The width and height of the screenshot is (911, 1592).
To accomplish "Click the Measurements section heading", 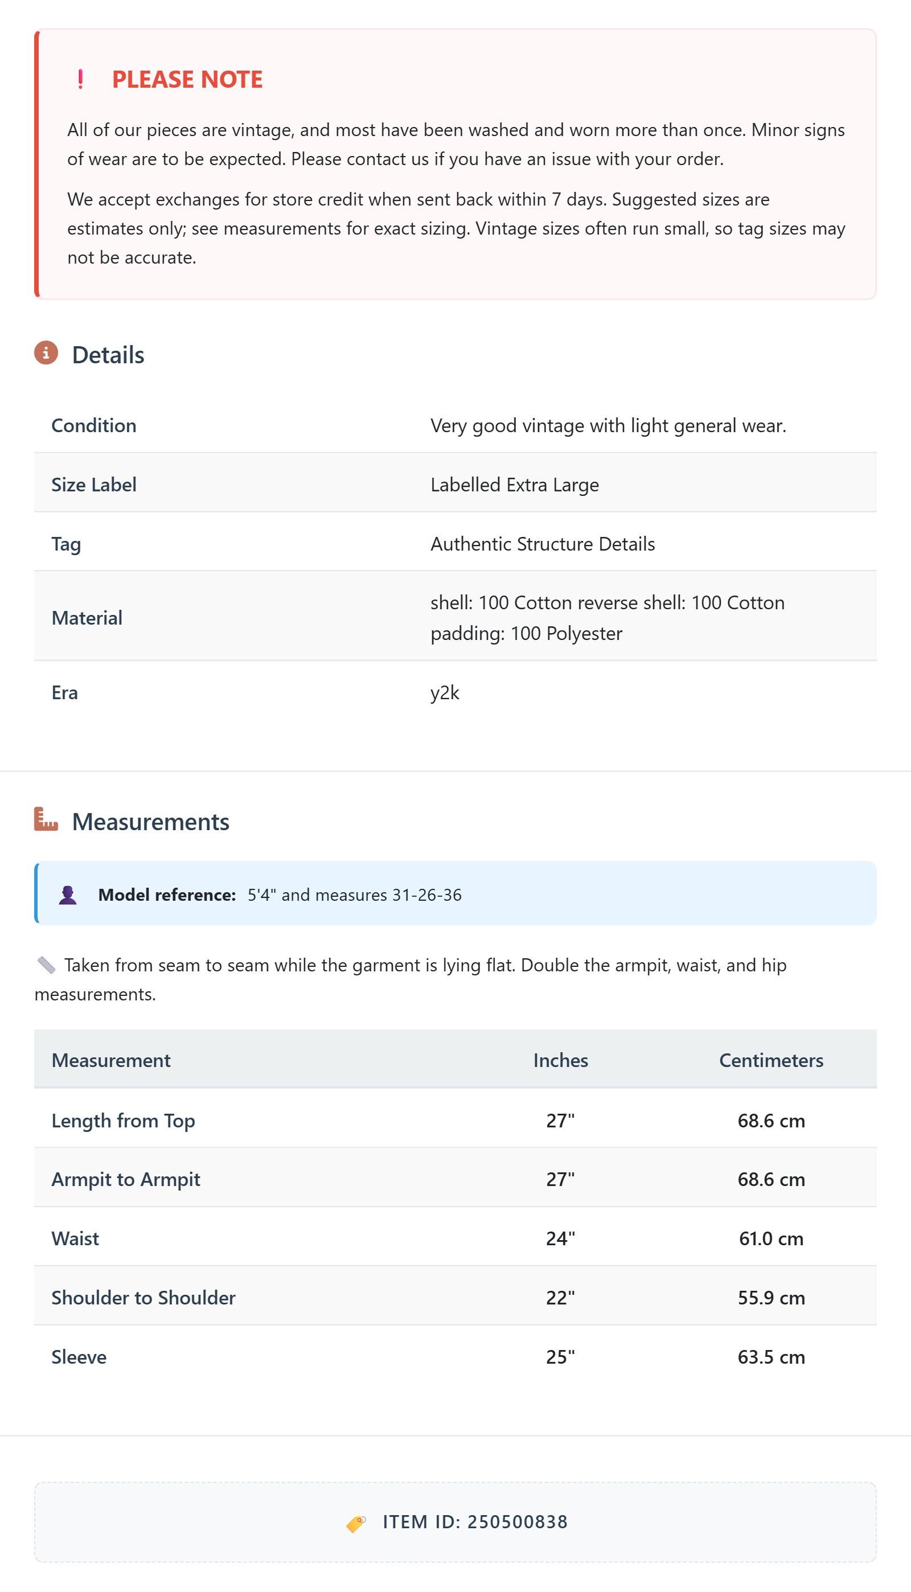I will [x=151, y=821].
